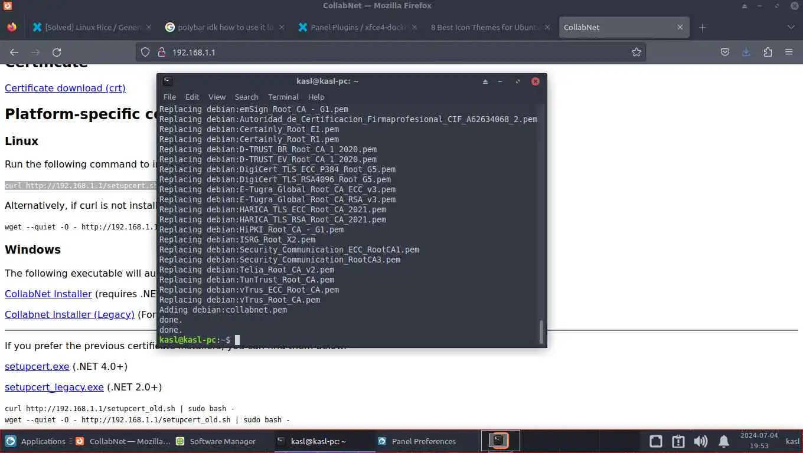
Task: Close the polybar search tab
Action: (x=282, y=27)
